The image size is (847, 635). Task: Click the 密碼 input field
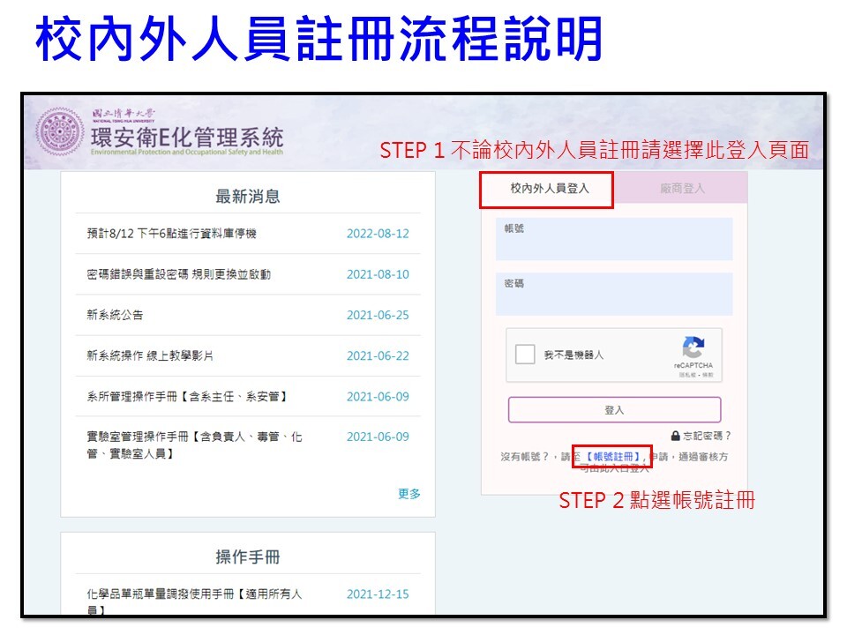(614, 295)
